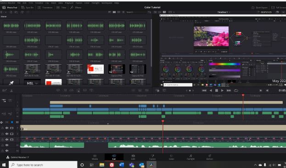Open the Effects panel
Viewport: 286px width, 168px height.
point(76,7)
